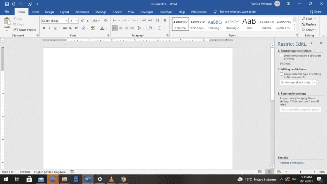Open the Insert ribbon tab
The image size is (327, 184).
click(35, 12)
